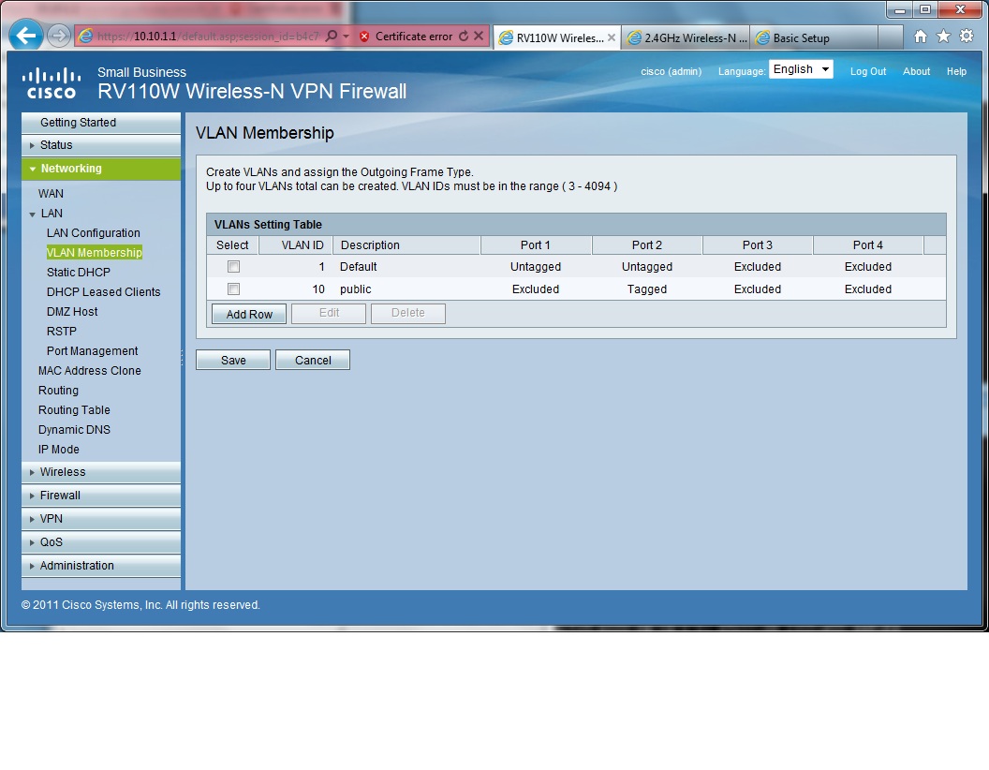Open the Routing Table page

74,410
